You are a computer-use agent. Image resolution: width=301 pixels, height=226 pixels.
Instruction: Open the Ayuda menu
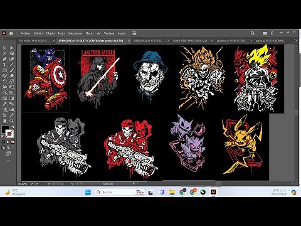pyautogui.click(x=122, y=33)
